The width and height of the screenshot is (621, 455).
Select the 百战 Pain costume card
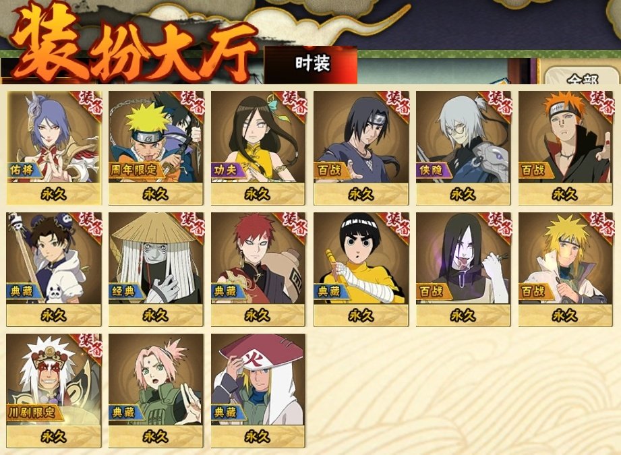(x=566, y=148)
